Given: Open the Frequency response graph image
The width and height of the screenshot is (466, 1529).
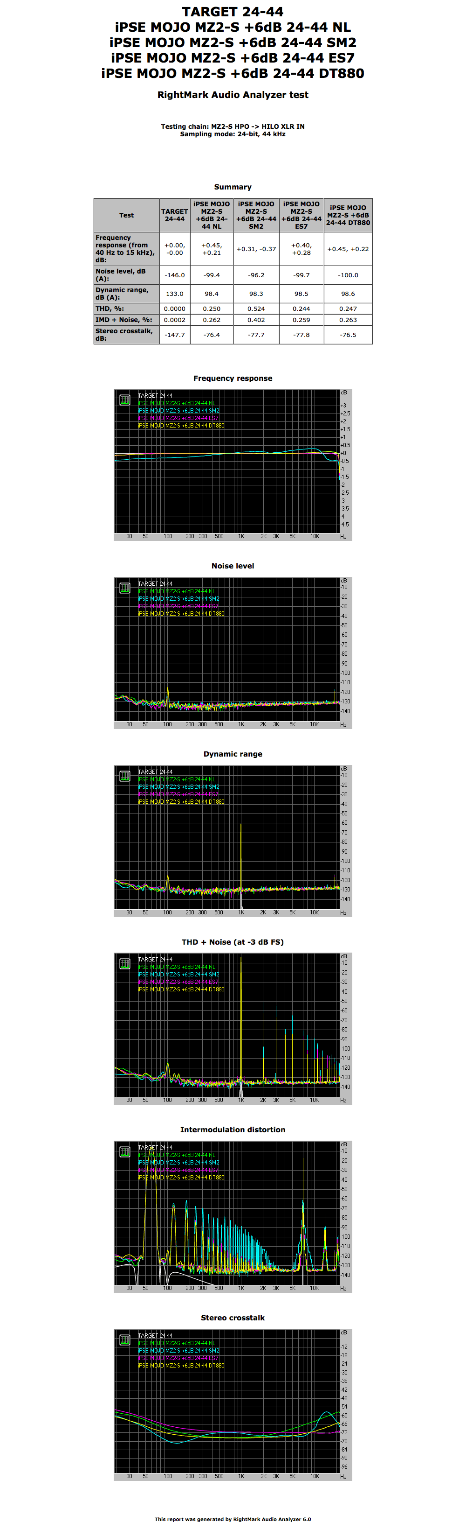Looking at the screenshot, I should pyautogui.click(x=233, y=465).
